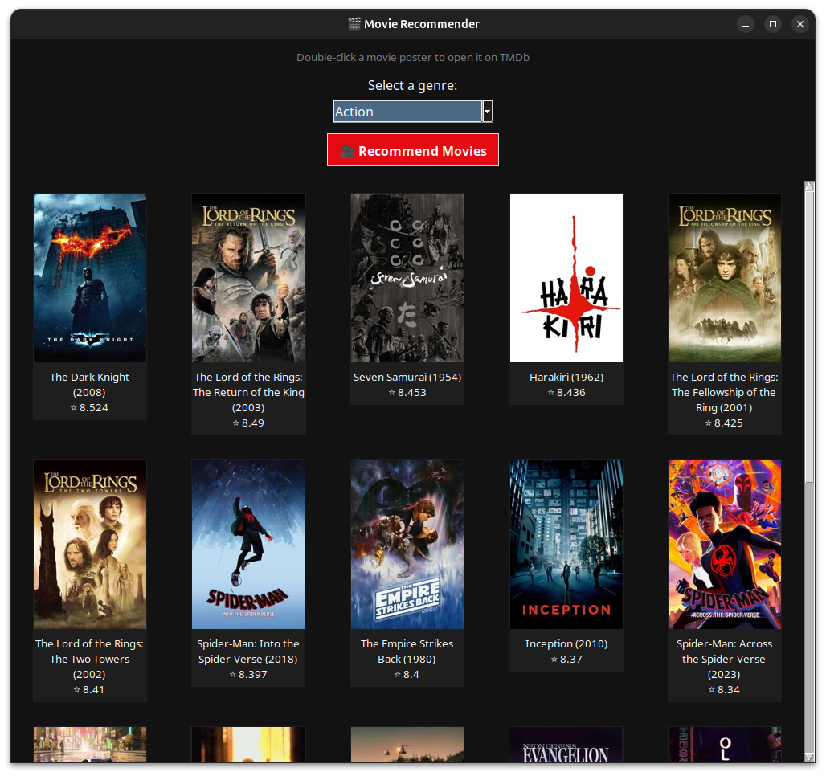This screenshot has width=826, height=776.
Task: Select the Inception poster
Action: (x=566, y=544)
